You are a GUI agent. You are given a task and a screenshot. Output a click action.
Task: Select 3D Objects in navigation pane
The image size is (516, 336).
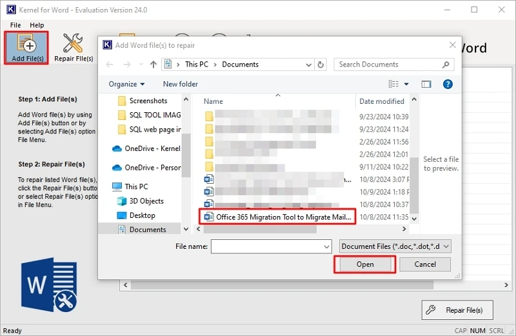(x=140, y=201)
